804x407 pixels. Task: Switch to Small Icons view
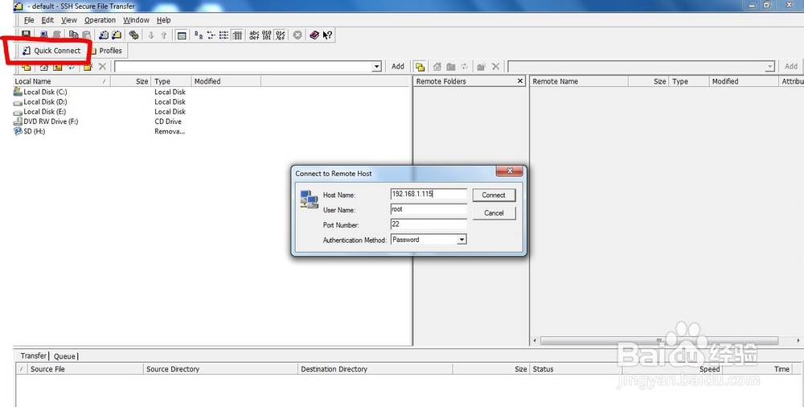pos(211,35)
